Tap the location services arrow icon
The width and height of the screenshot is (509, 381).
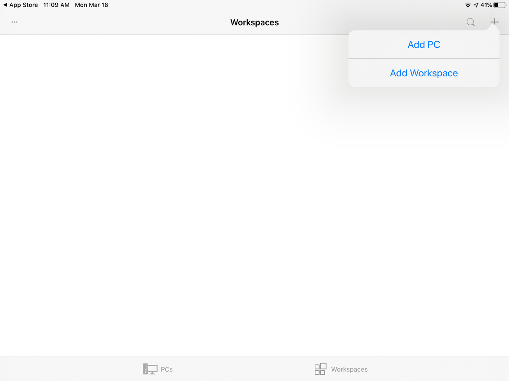click(x=476, y=5)
